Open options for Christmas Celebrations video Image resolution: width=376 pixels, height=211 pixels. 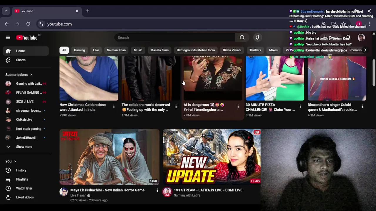click(114, 106)
